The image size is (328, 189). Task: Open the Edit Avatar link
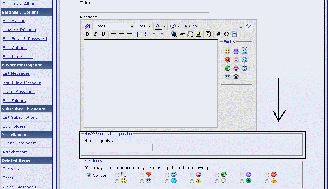(x=14, y=21)
